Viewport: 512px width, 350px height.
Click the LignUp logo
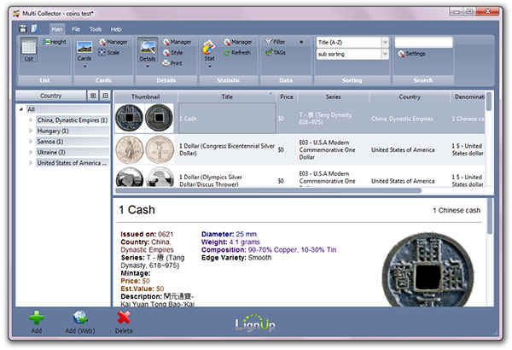coord(255,323)
